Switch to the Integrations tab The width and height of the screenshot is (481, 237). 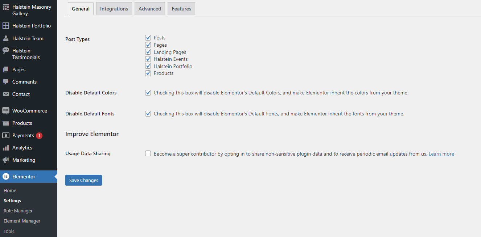114,9
